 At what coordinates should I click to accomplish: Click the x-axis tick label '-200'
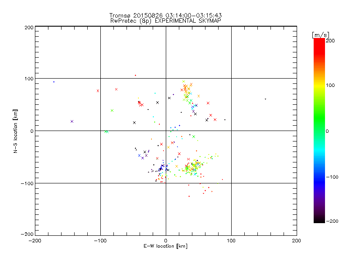[35, 241]
